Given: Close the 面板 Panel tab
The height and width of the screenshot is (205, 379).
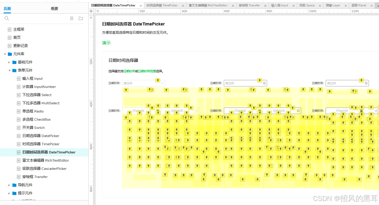Looking at the screenshot, I should (371, 6).
